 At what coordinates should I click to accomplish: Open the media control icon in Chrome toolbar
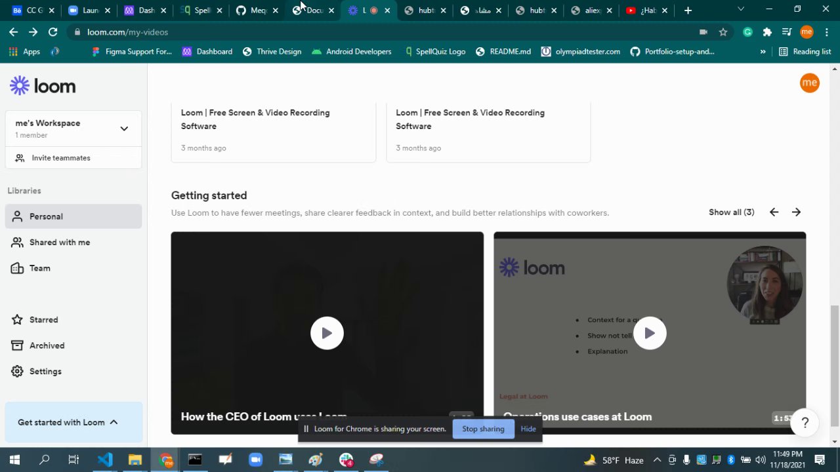(787, 31)
